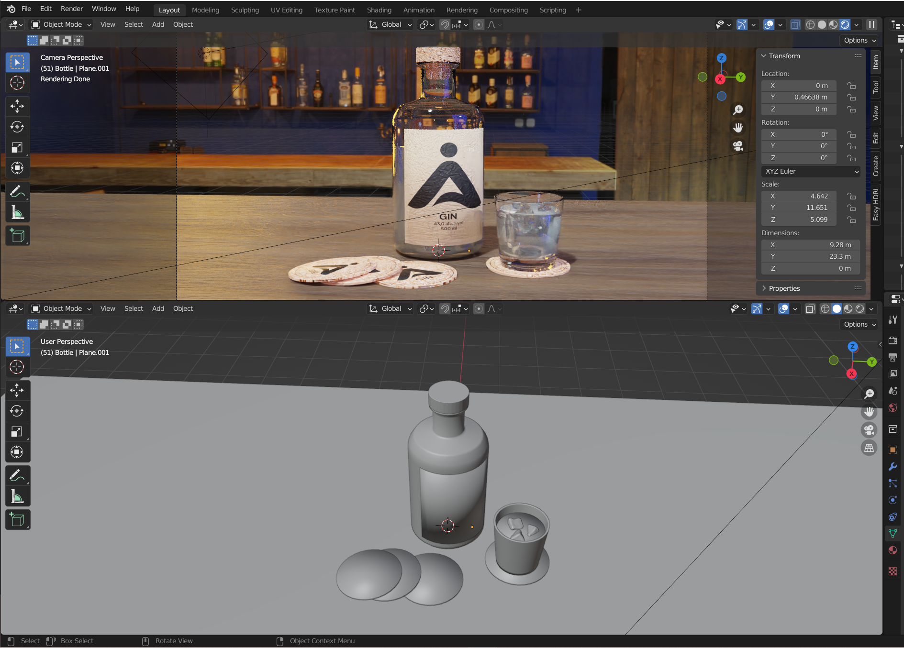Screen dimensions: 904x648
Task: Open the XYZ Euler rotation mode dropdown
Action: point(811,171)
